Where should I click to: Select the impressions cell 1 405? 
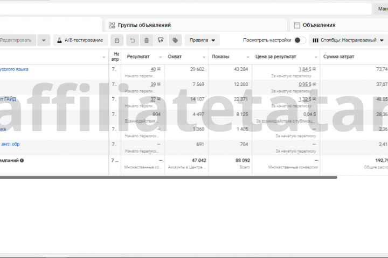pos(242,129)
